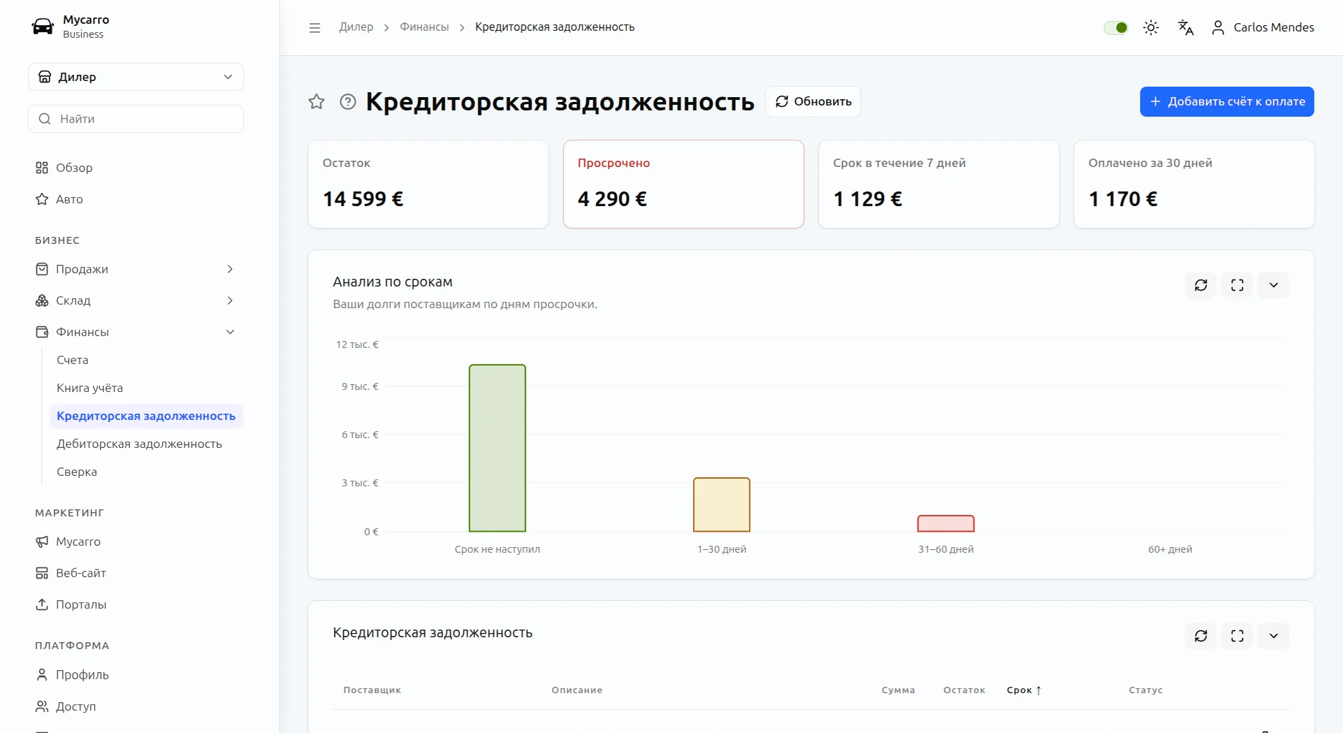Open the Дилер role dropdown
This screenshot has height=733, width=1343.
click(x=136, y=77)
